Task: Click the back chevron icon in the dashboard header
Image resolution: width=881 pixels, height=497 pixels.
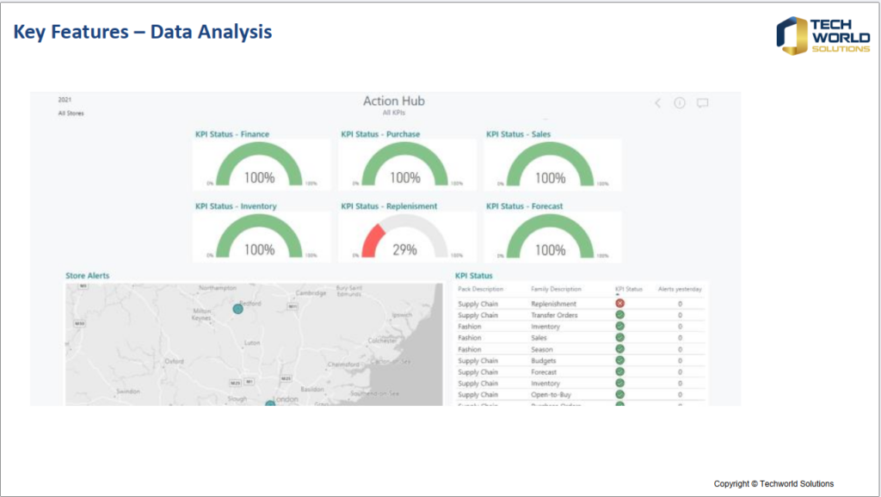Action: point(658,103)
